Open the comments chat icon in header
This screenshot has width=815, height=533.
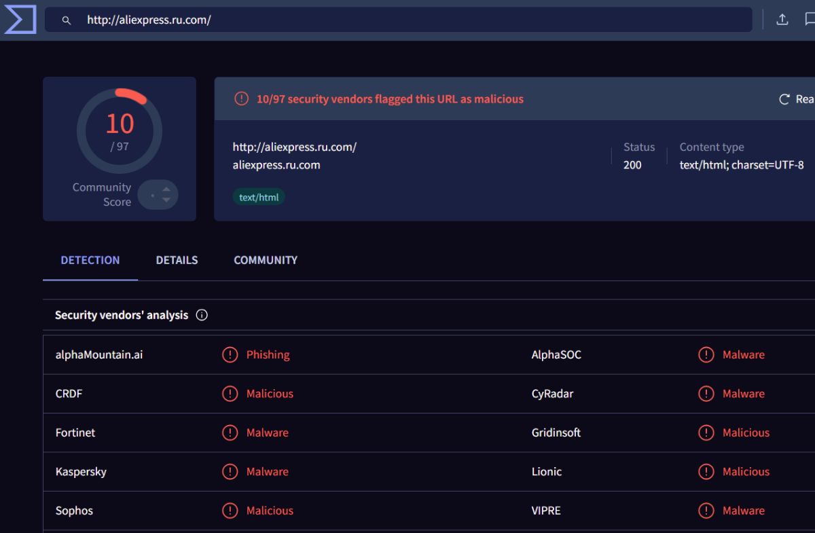tap(810, 20)
